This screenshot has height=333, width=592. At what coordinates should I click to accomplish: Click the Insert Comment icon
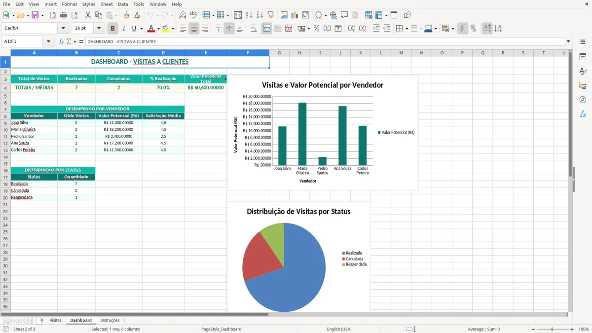[344, 15]
